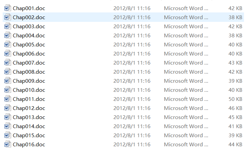Viewport: 245px width, 152px height.
Task: Click the Word icon next to Chap002.doc
Action: [x=7, y=17]
